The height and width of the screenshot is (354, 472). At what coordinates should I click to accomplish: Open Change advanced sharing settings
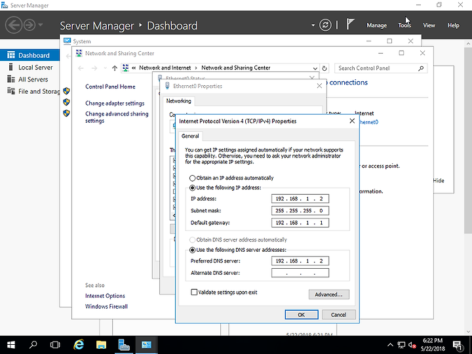117,117
